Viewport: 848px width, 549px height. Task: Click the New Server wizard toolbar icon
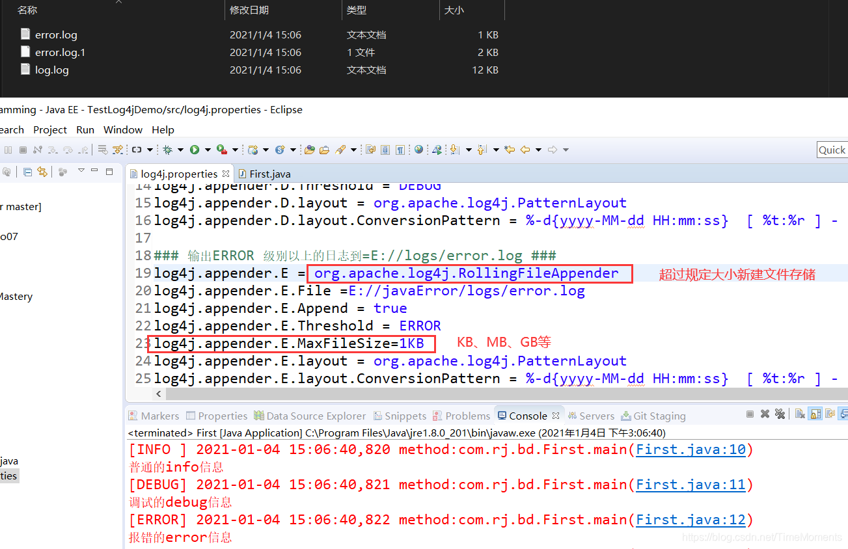point(253,150)
